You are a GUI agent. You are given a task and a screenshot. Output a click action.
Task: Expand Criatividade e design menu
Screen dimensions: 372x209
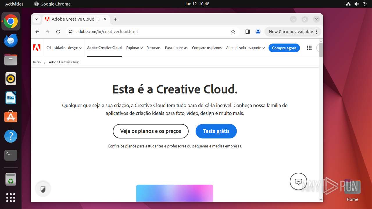(x=64, y=48)
